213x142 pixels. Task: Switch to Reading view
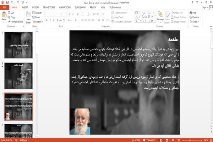(x=173, y=140)
